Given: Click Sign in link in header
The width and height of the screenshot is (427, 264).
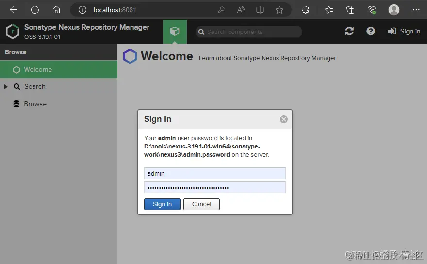Looking at the screenshot, I should (x=404, y=32).
